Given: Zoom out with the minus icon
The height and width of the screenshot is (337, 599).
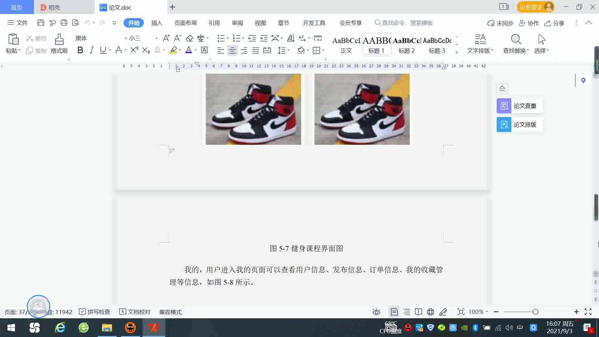Looking at the screenshot, I should (496, 312).
